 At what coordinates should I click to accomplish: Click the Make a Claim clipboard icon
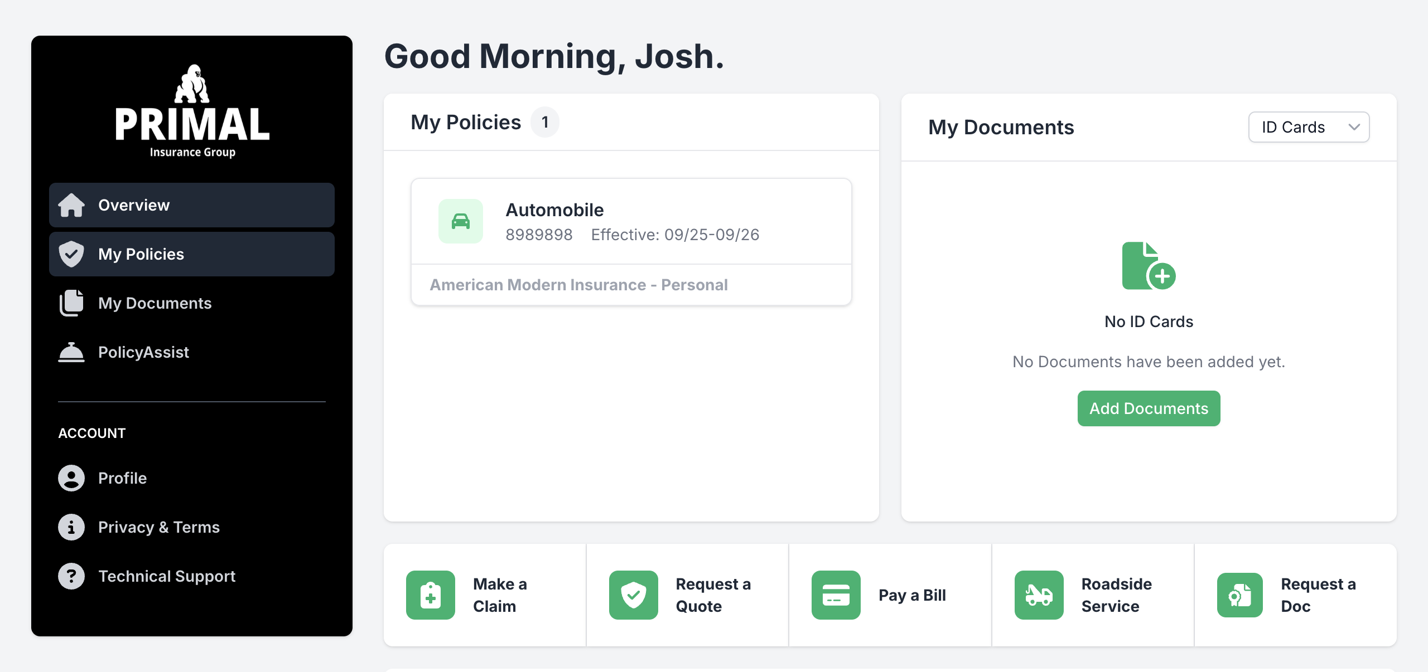[x=430, y=595]
